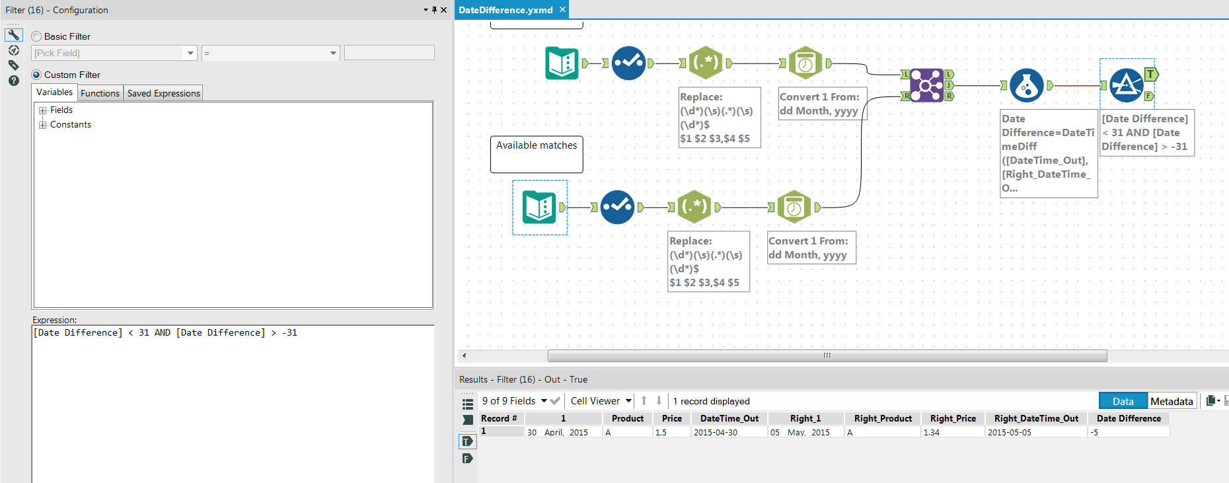
Task: Select the record number 1 row header
Action: [502, 431]
